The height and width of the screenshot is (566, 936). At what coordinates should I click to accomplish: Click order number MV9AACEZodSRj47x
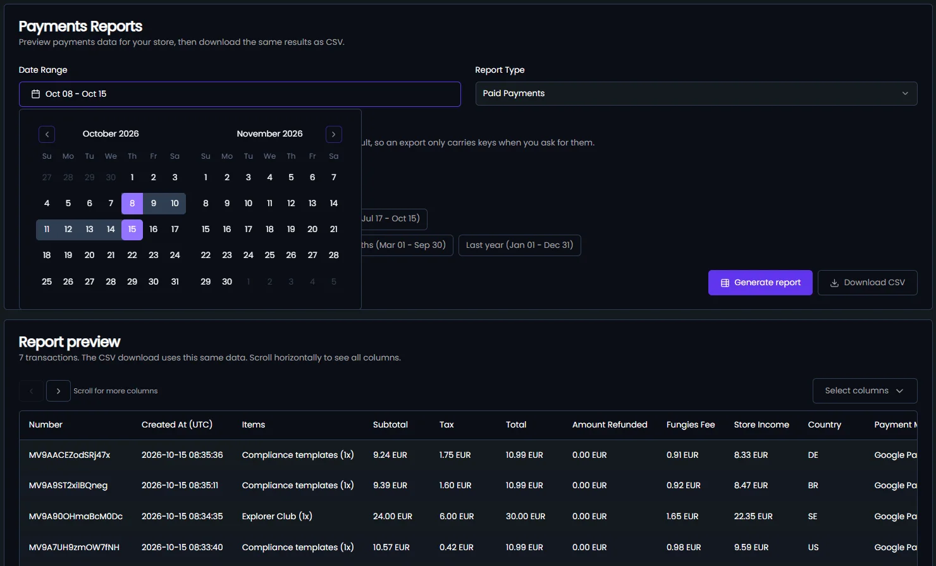pyautogui.click(x=70, y=455)
